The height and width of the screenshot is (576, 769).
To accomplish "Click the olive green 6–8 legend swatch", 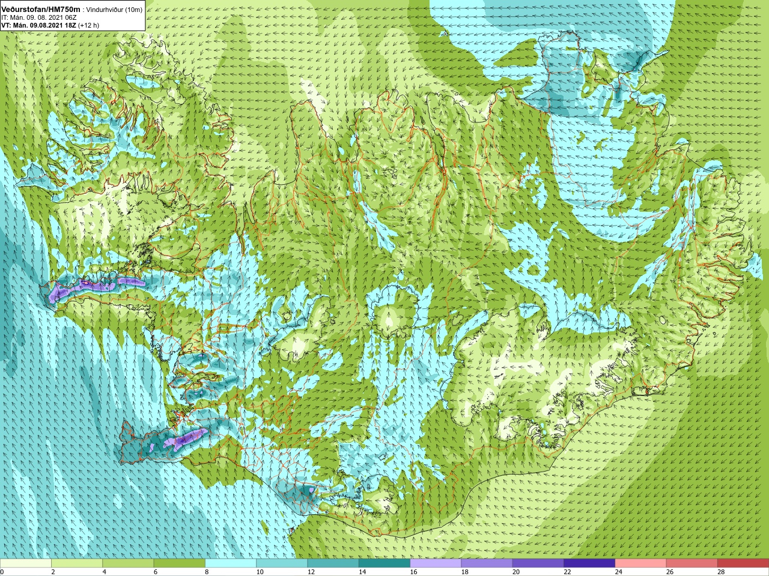I will [x=179, y=563].
